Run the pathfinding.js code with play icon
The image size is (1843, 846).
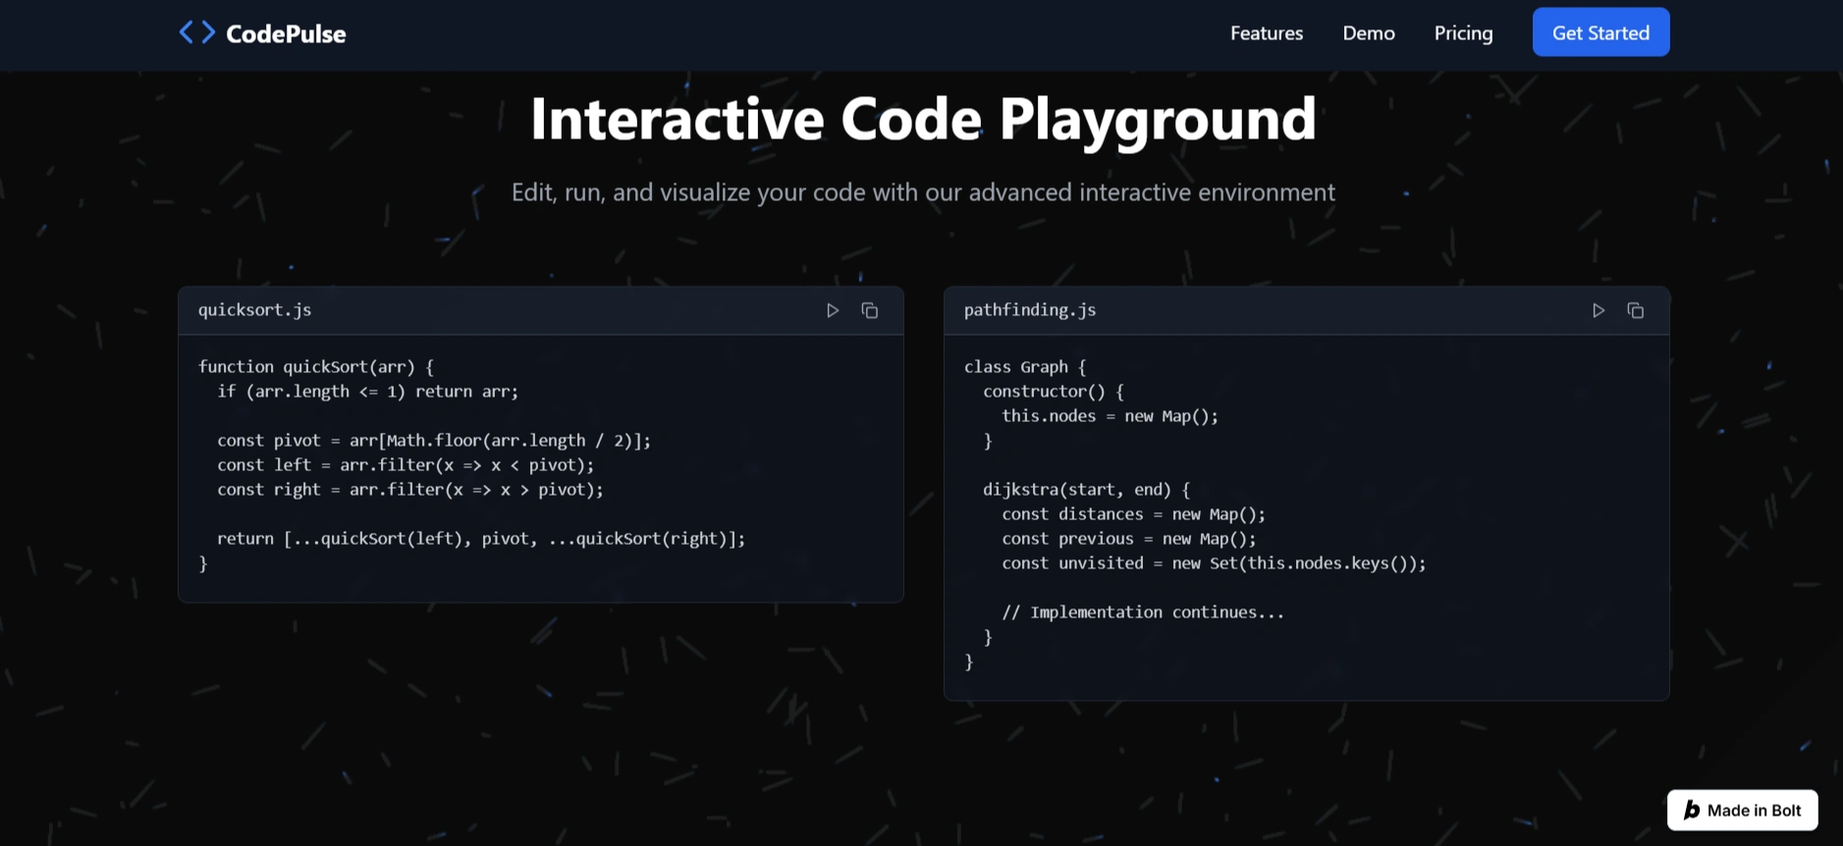click(x=1599, y=310)
